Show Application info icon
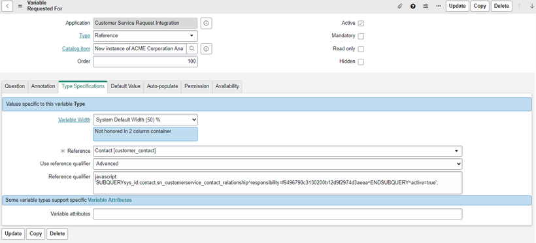This screenshot has height=243, width=536. tap(206, 24)
